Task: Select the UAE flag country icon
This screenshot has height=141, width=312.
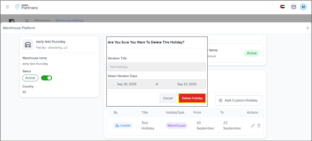Action: pyautogui.click(x=283, y=7)
